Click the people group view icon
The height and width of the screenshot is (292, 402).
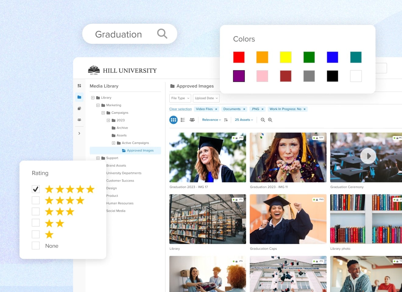coord(192,120)
